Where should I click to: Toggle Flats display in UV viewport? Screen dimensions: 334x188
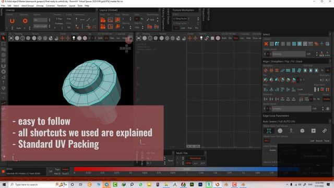pyautogui.click(x=236, y=38)
